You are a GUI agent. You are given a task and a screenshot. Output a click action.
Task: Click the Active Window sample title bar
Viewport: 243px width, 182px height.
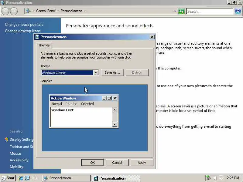[76, 98]
